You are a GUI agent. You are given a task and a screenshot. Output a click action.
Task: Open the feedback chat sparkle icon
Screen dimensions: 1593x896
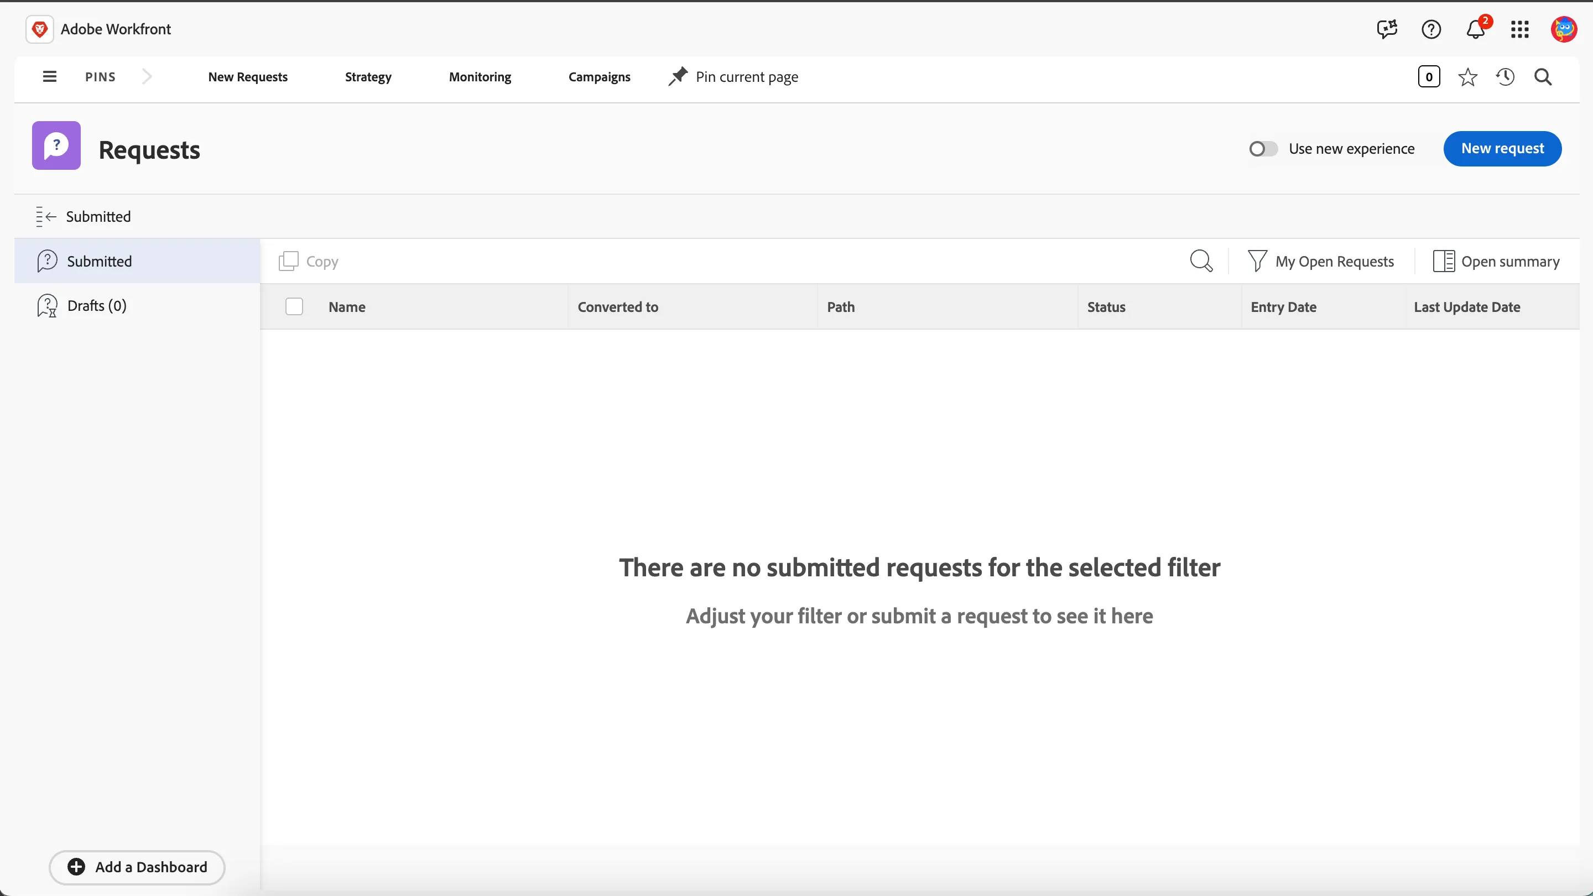click(x=1387, y=29)
